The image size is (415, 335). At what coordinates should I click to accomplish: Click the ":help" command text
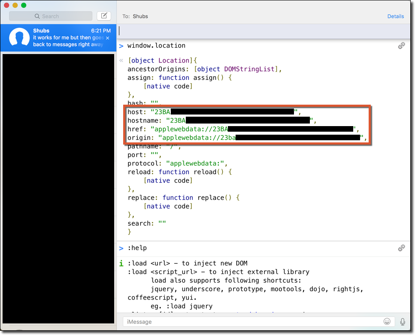tap(137, 248)
